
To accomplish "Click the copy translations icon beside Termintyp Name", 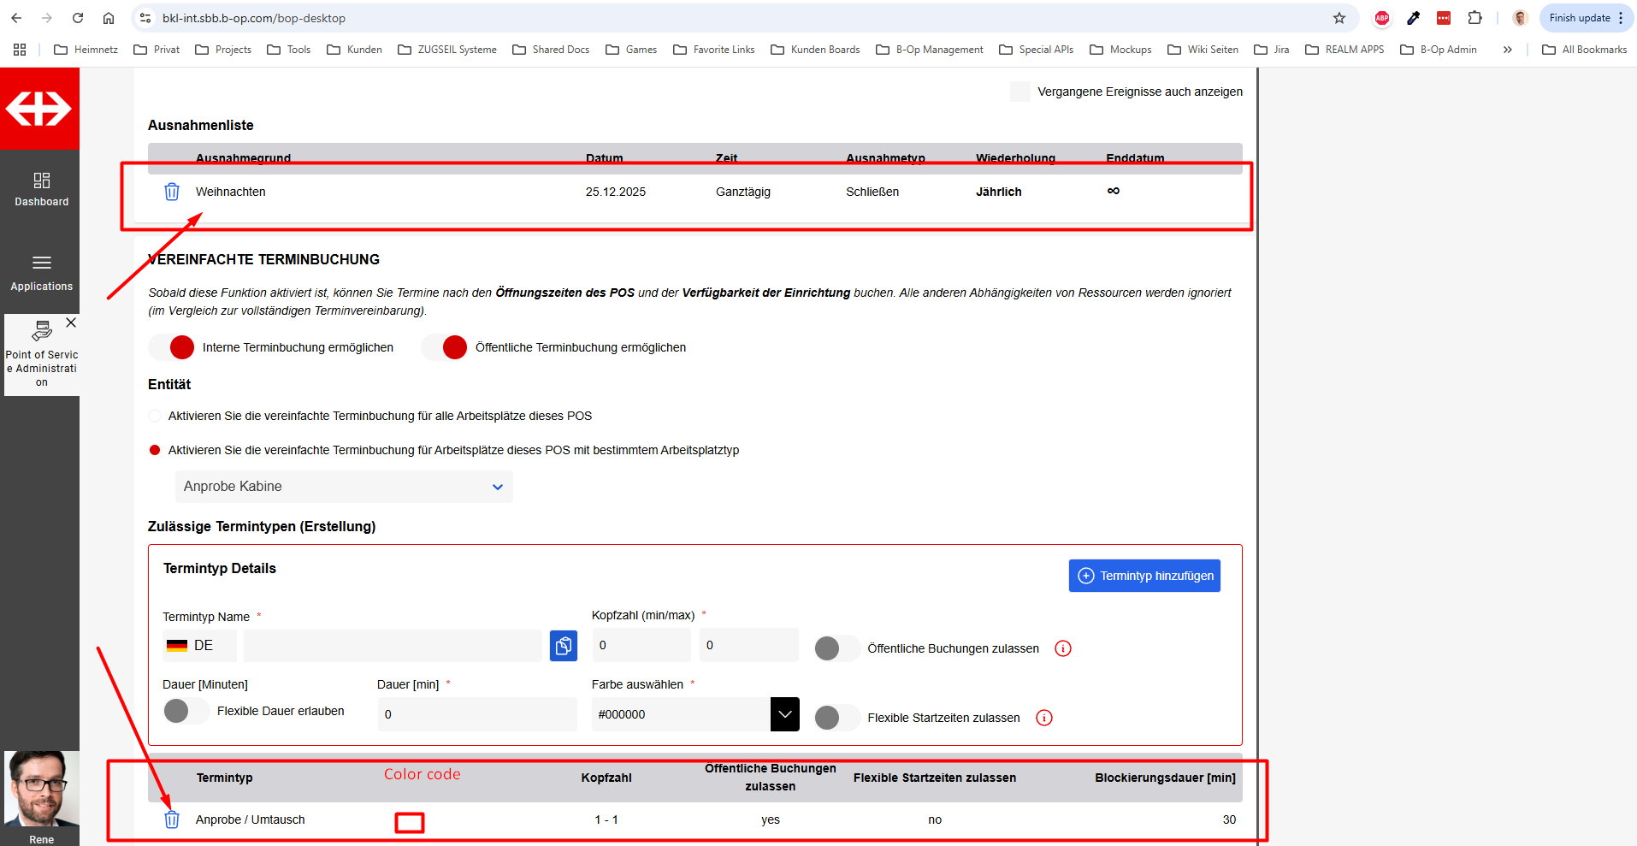I will click(x=563, y=646).
